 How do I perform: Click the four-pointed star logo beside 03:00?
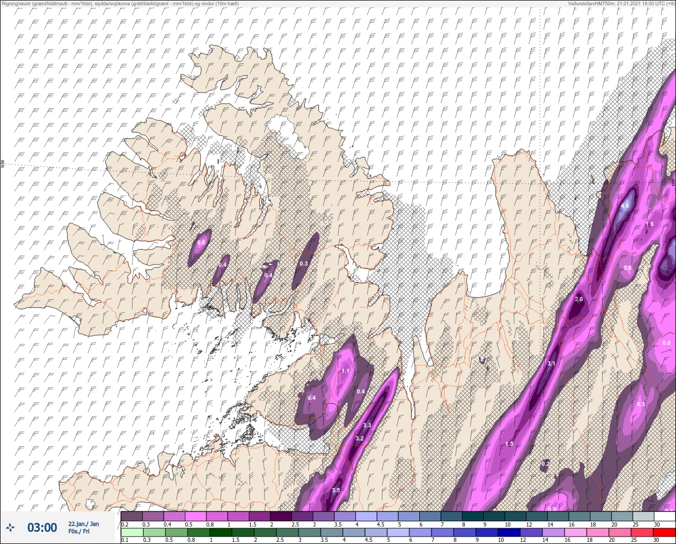click(10, 527)
